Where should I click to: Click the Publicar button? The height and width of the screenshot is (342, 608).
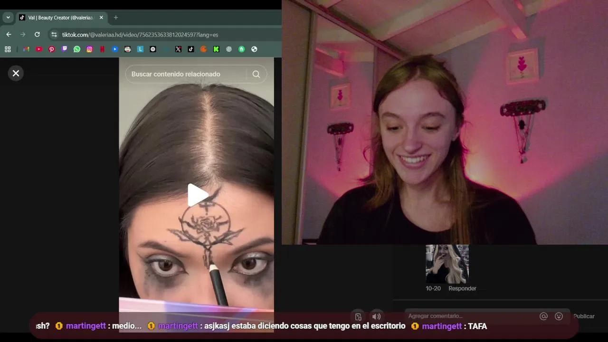[584, 316]
